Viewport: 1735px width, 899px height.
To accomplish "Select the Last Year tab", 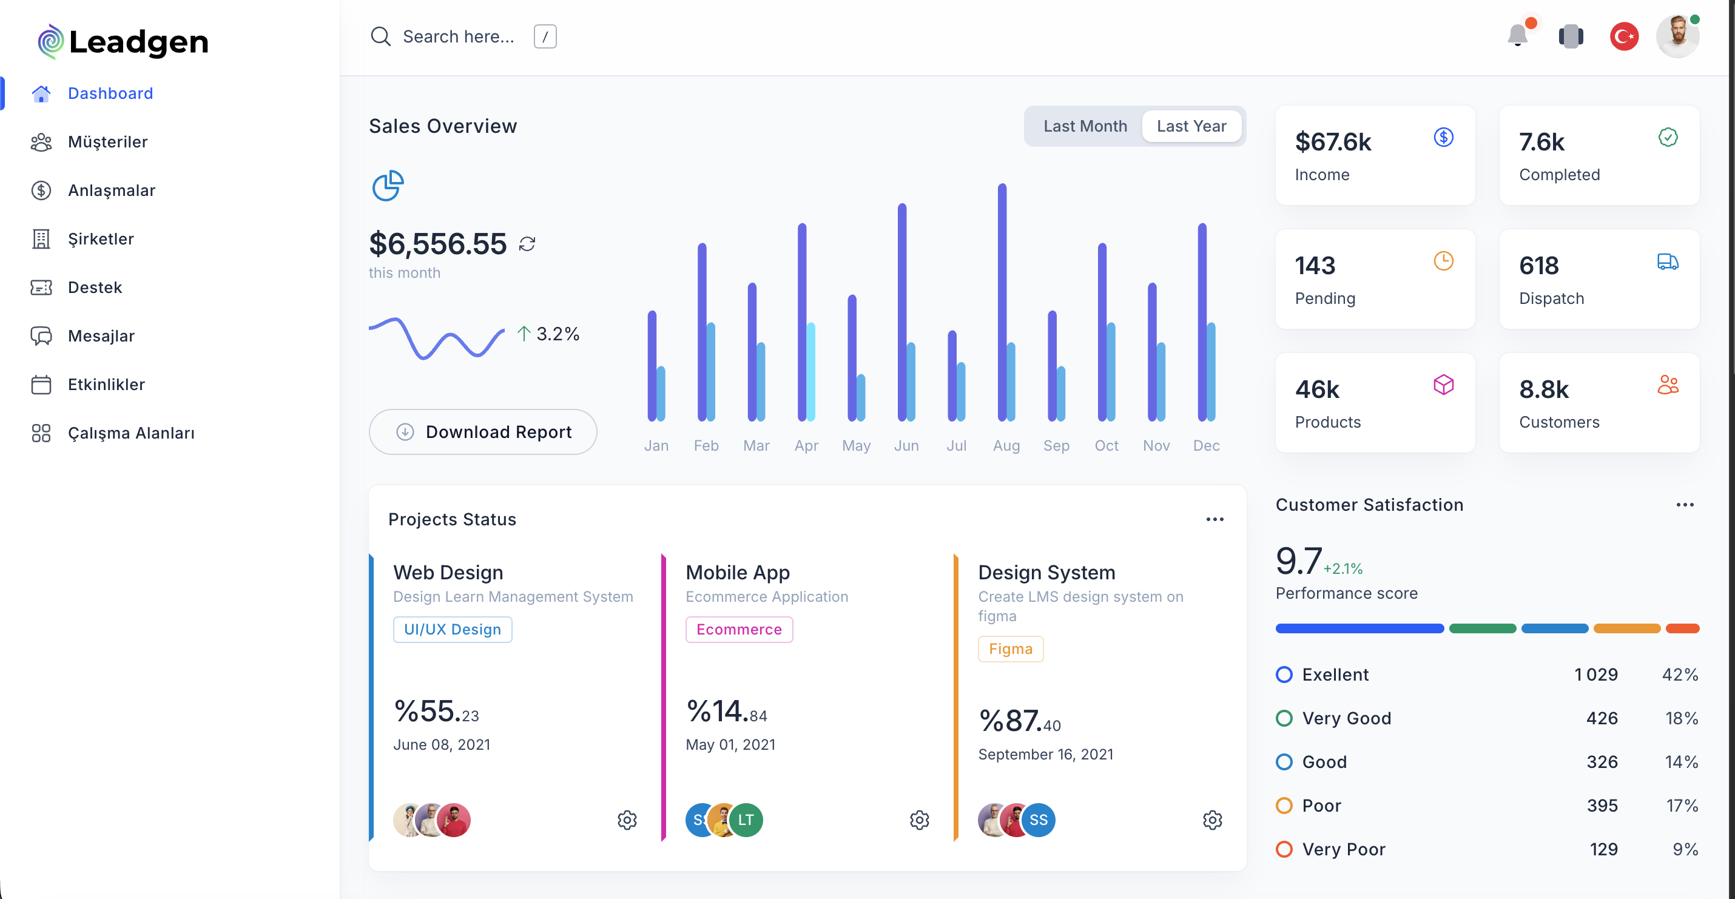I will [1191, 126].
